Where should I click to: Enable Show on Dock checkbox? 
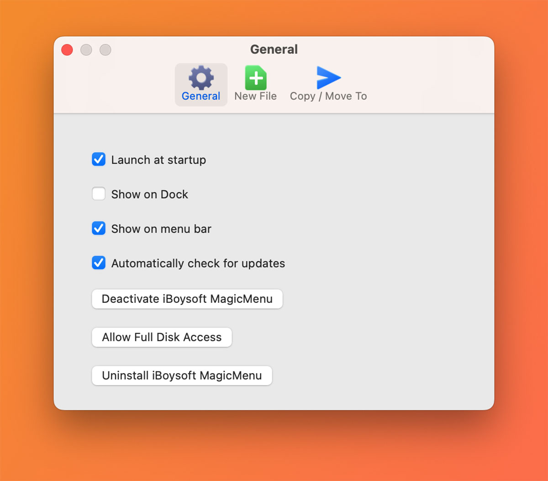pos(99,194)
